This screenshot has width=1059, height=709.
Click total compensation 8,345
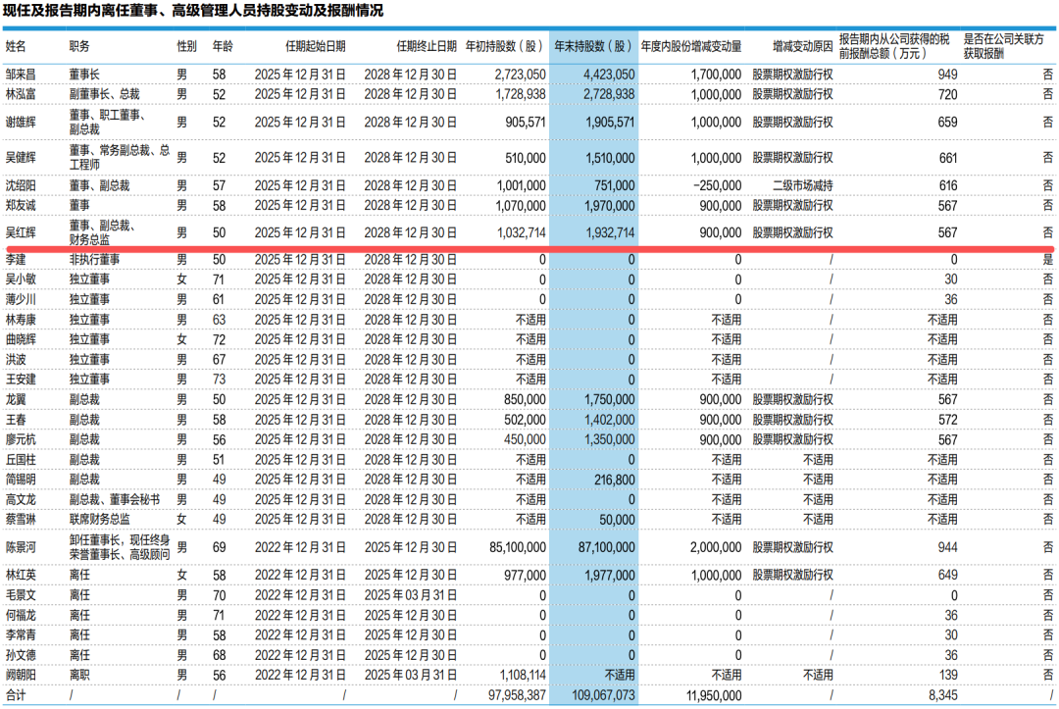point(943,695)
